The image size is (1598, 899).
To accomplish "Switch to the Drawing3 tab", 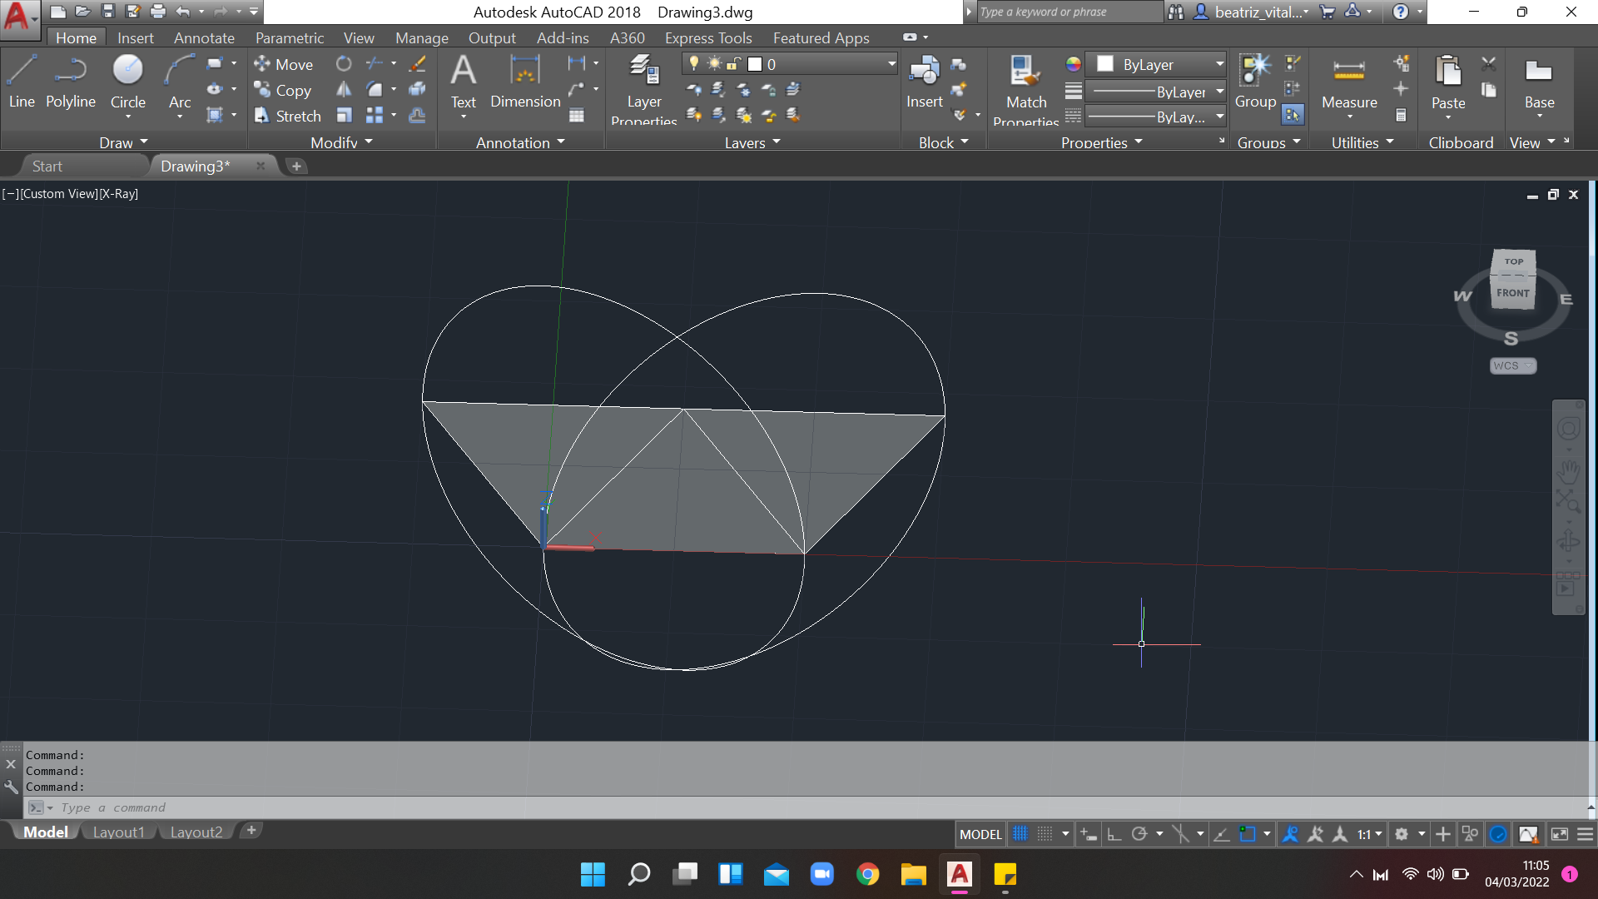I will [x=194, y=166].
